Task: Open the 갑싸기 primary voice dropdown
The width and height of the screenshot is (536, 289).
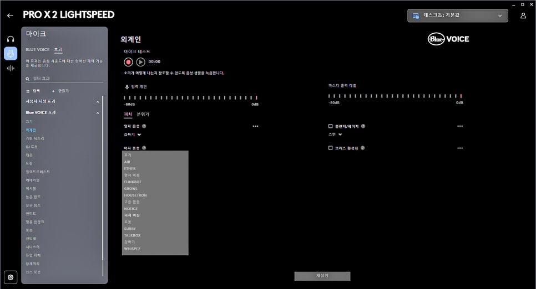Action: pyautogui.click(x=132, y=135)
